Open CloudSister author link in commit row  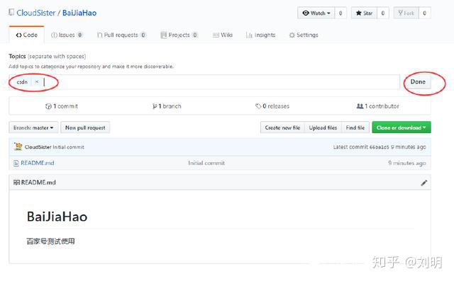[38, 147]
